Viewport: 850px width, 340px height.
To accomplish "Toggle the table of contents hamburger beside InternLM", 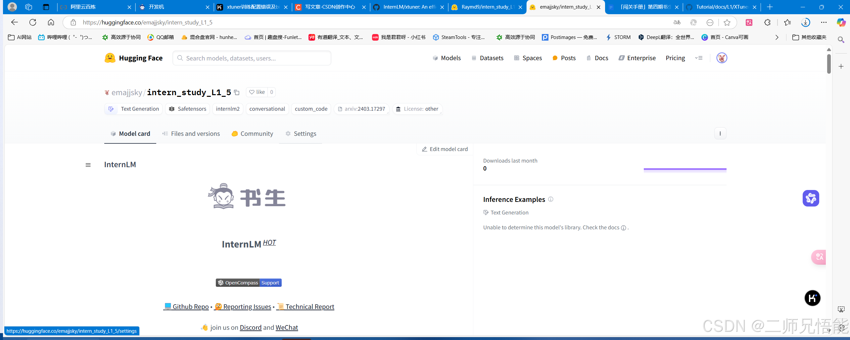I will 88,165.
